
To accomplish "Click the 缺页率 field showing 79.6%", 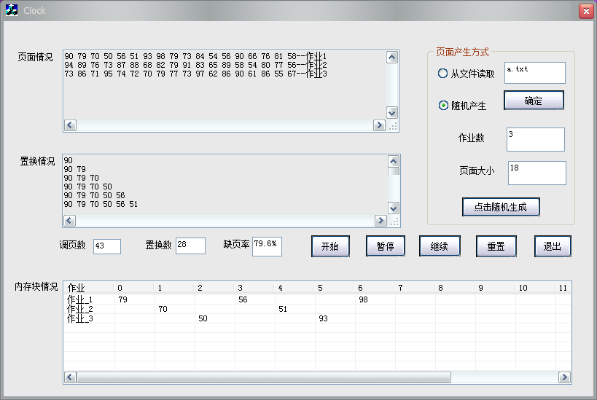I will click(267, 246).
